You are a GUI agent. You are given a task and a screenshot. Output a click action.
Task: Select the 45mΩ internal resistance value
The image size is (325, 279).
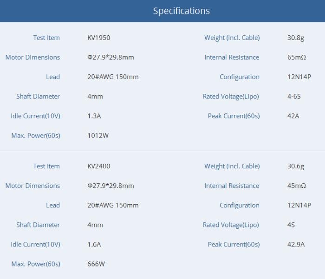click(297, 186)
